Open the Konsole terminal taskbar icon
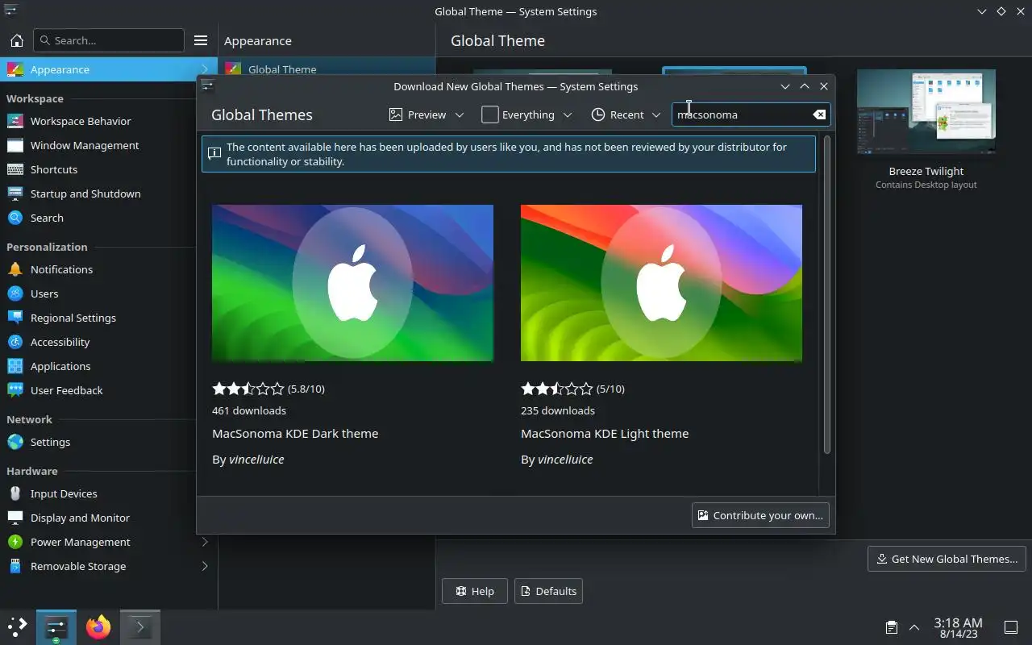 tap(140, 627)
